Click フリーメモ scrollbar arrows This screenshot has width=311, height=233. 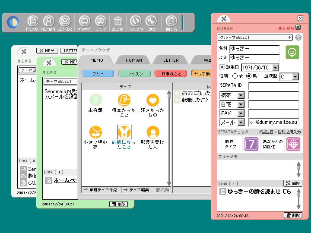click(298, 170)
